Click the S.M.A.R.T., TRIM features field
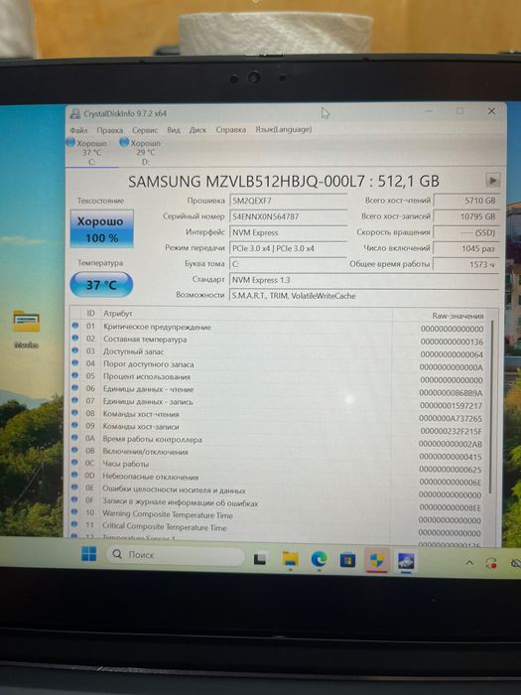Viewport: 521px width, 695px height. (364, 296)
